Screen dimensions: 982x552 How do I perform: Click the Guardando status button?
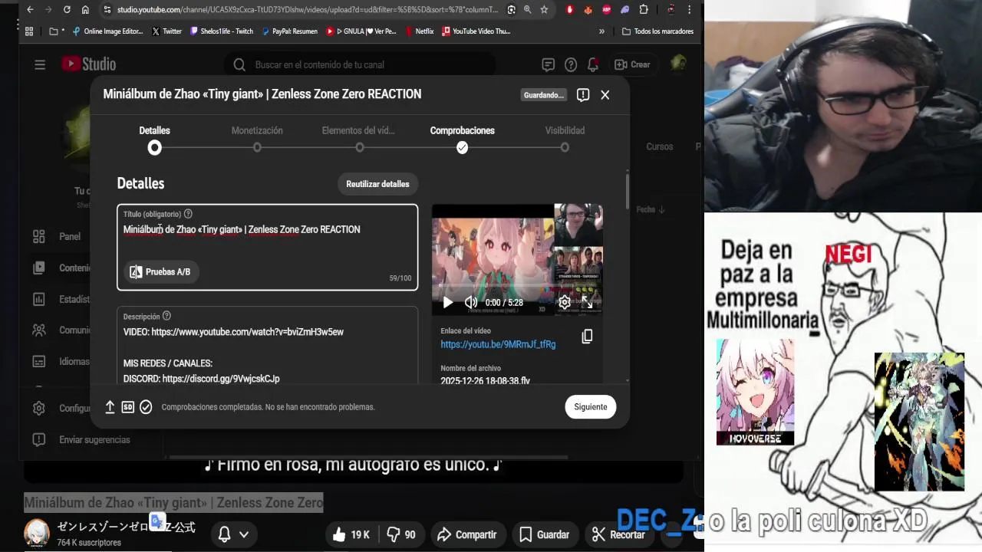[544, 95]
